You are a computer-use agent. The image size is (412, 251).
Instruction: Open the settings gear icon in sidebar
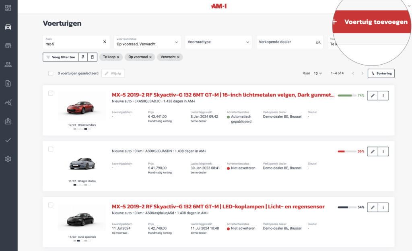click(x=8, y=159)
